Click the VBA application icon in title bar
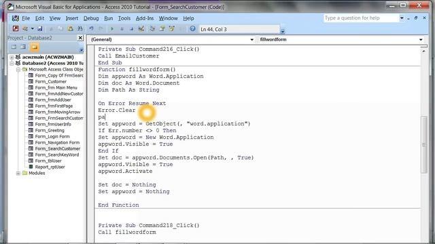This screenshot has width=435, height=244. click(11, 7)
